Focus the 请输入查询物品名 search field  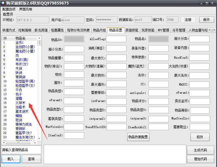pyautogui.click(x=21, y=150)
